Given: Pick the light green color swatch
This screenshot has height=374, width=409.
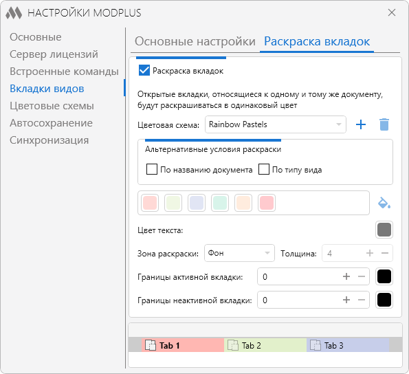Looking at the screenshot, I should tap(173, 203).
